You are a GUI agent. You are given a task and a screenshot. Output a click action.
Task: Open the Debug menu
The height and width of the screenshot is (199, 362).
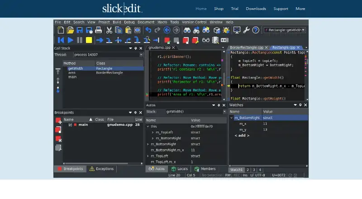click(129, 22)
